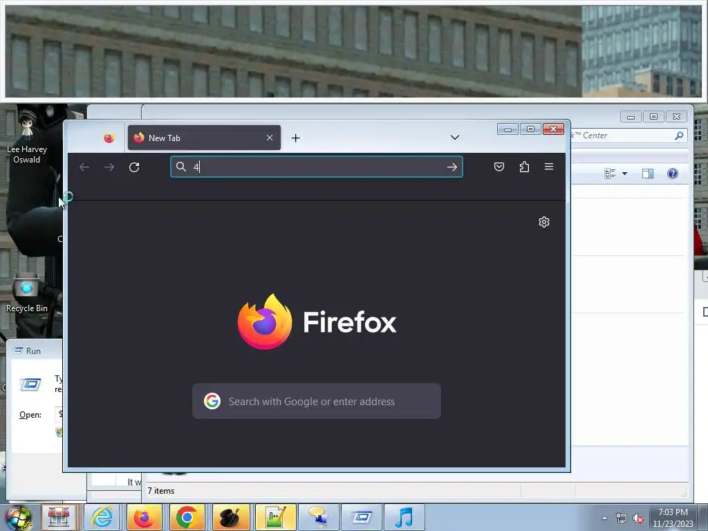Open the network tray icon
This screenshot has width=708, height=531.
(x=622, y=519)
